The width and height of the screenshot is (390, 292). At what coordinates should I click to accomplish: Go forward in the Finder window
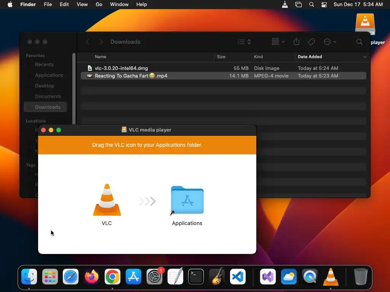101,42
